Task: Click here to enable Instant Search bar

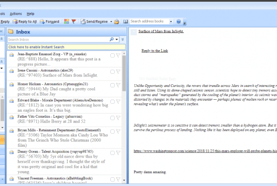Action: tap(67, 47)
